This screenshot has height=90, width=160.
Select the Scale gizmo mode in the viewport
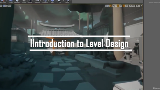[x=110, y=6]
